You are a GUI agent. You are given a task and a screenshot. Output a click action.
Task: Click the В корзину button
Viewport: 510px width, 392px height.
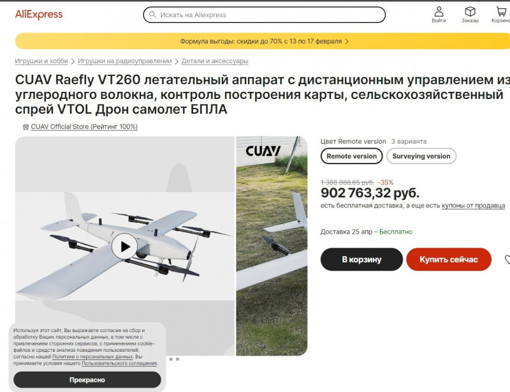[361, 259]
